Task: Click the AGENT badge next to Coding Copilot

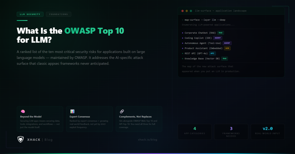Action: coord(218,38)
